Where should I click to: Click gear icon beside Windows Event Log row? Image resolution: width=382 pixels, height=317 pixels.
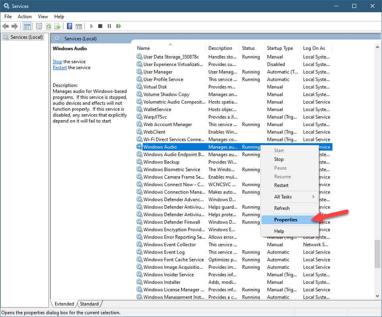[139, 252]
